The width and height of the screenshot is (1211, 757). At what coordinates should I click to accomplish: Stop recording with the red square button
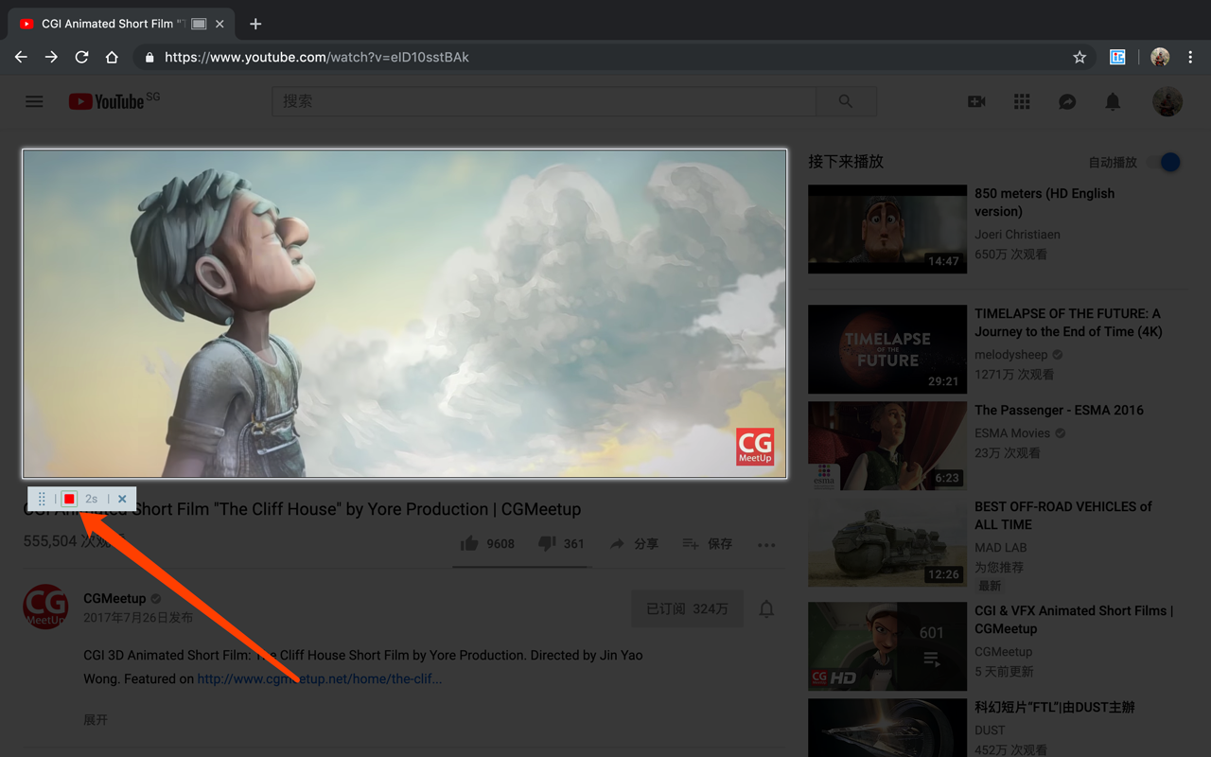(x=69, y=499)
